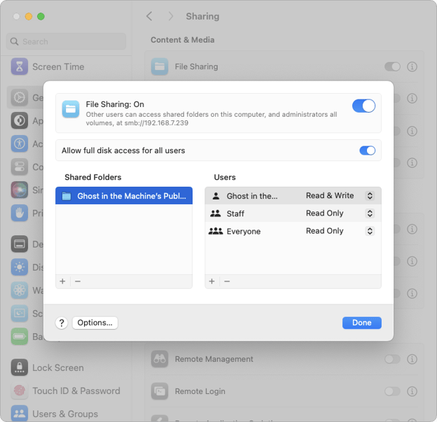
Task: Select Lock Screen in the sidebar
Action: coord(57,368)
